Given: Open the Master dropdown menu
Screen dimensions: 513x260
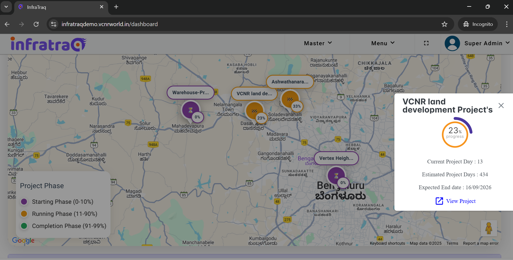Looking at the screenshot, I should coord(318,43).
